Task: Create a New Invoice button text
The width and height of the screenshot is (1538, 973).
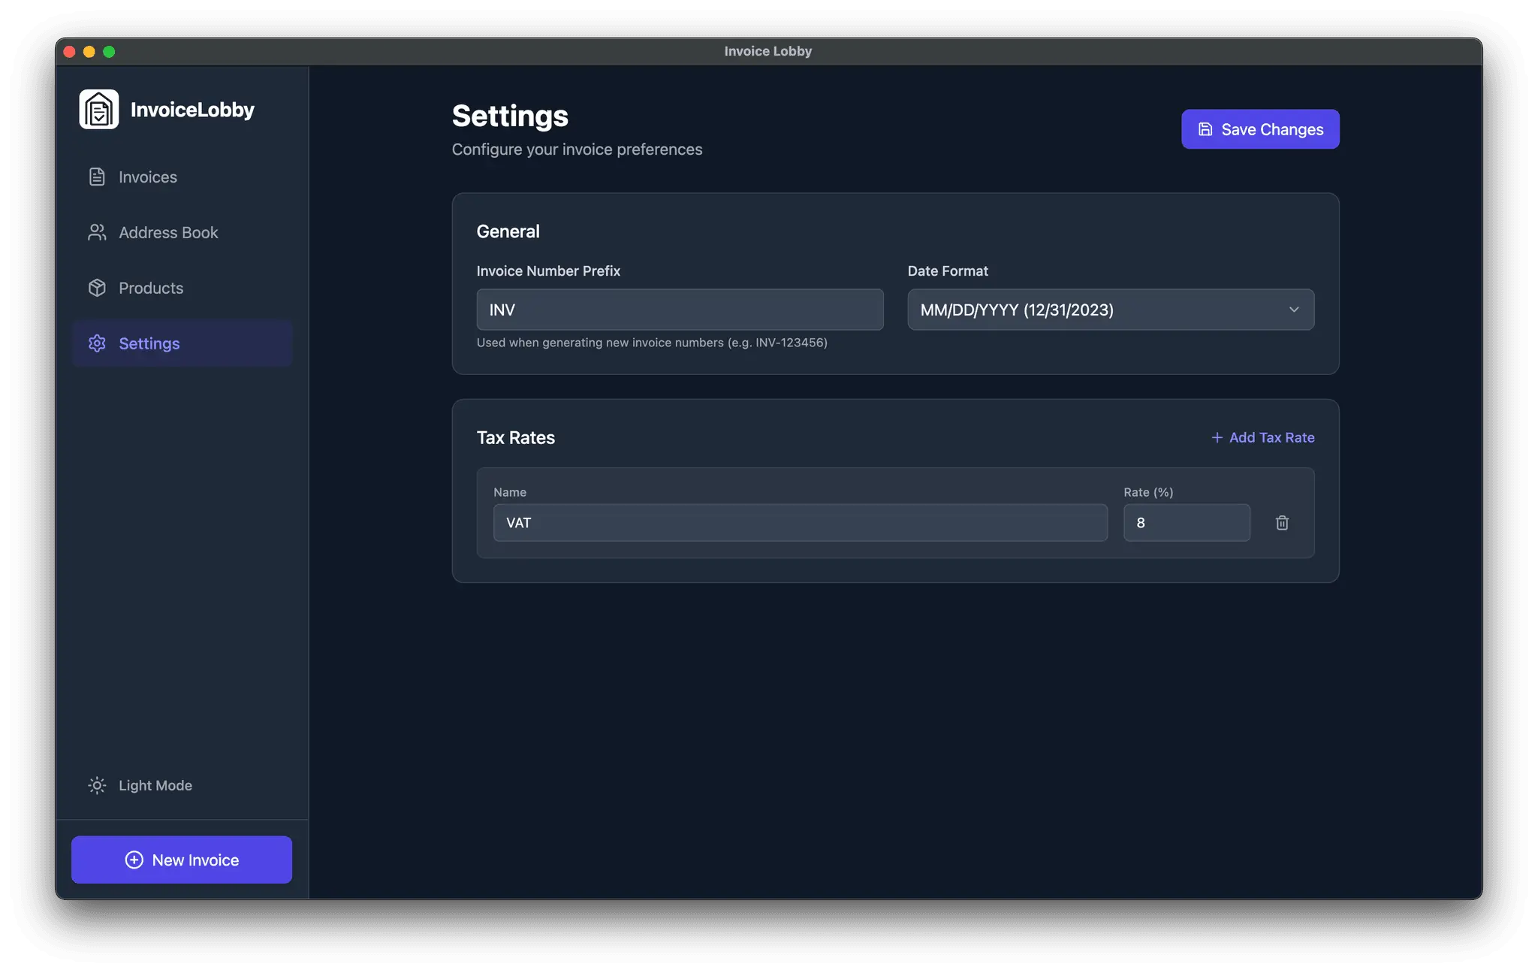Action: [195, 860]
